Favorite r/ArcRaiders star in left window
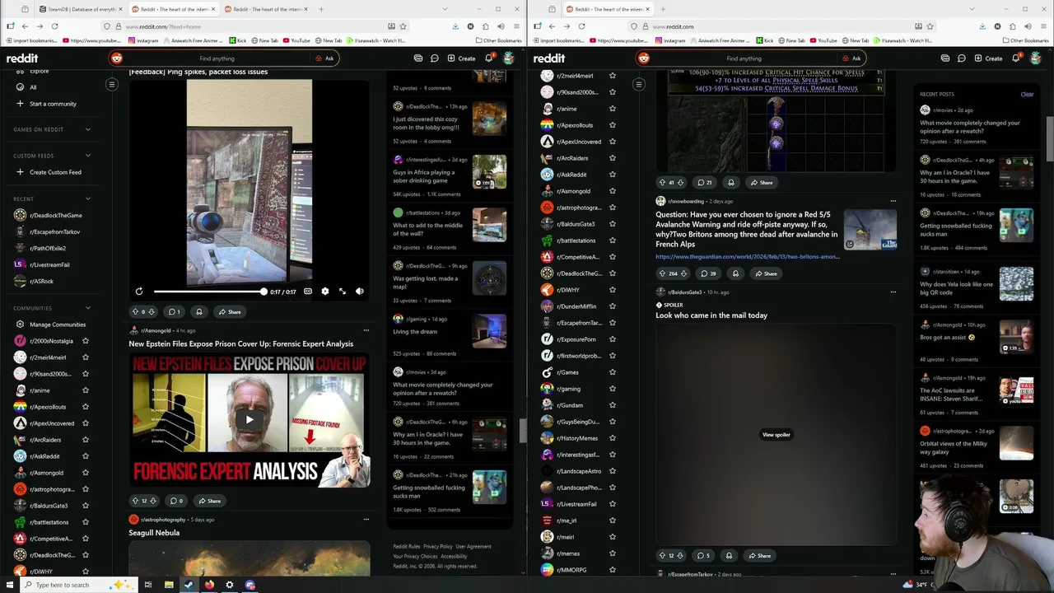 coord(86,440)
